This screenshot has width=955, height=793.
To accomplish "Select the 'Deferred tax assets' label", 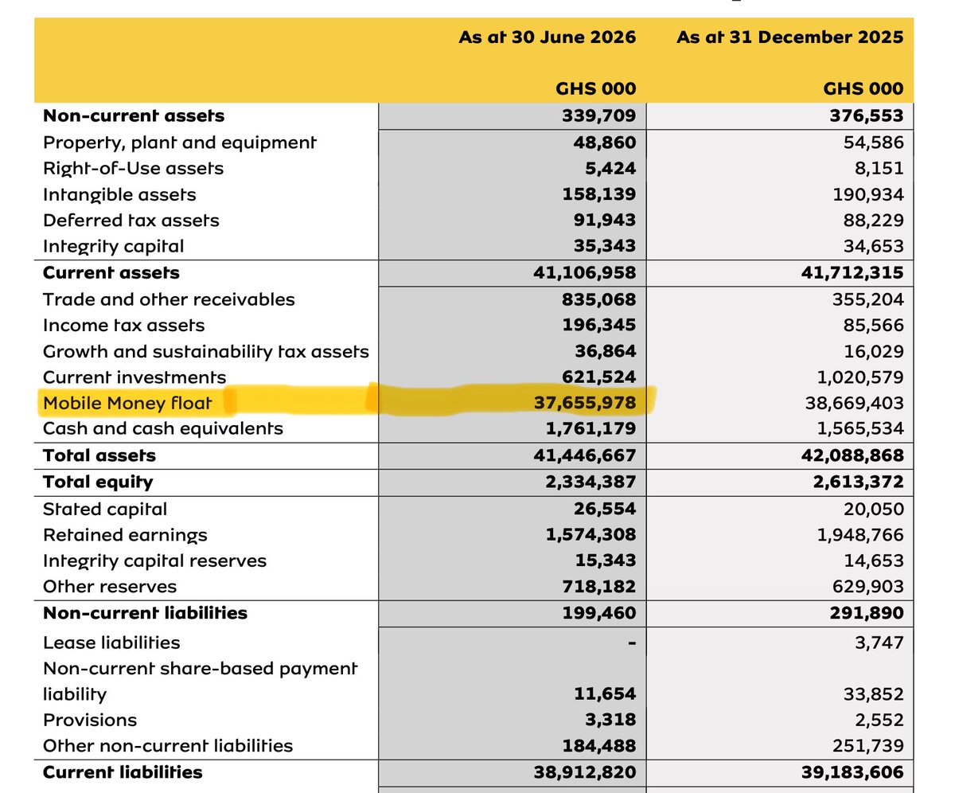I will [x=131, y=221].
